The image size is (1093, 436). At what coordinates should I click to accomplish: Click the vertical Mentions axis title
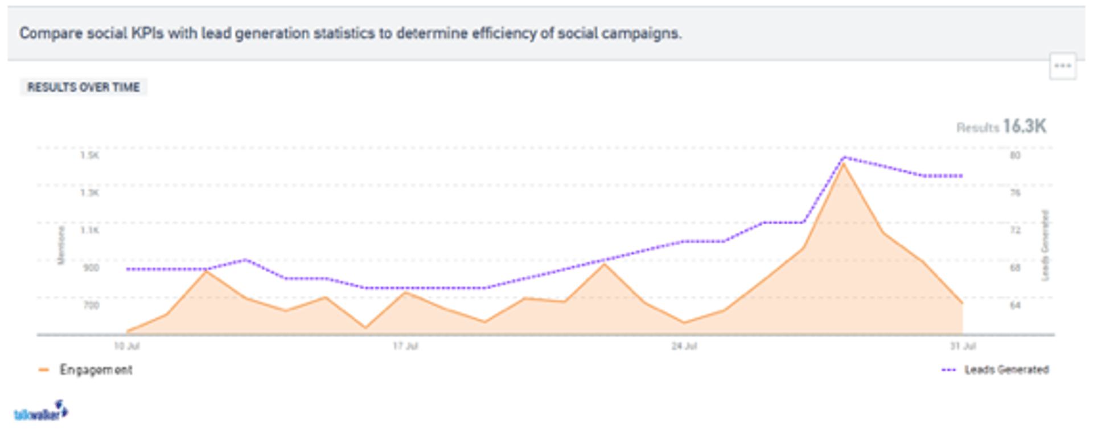coord(61,245)
